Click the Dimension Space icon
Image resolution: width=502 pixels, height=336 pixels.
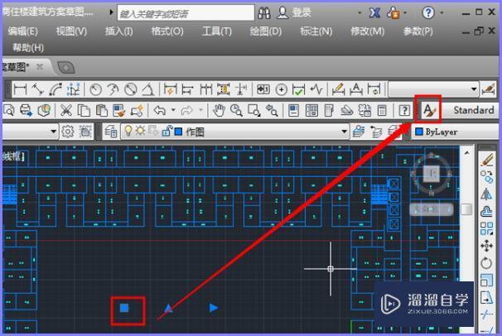click(x=224, y=90)
